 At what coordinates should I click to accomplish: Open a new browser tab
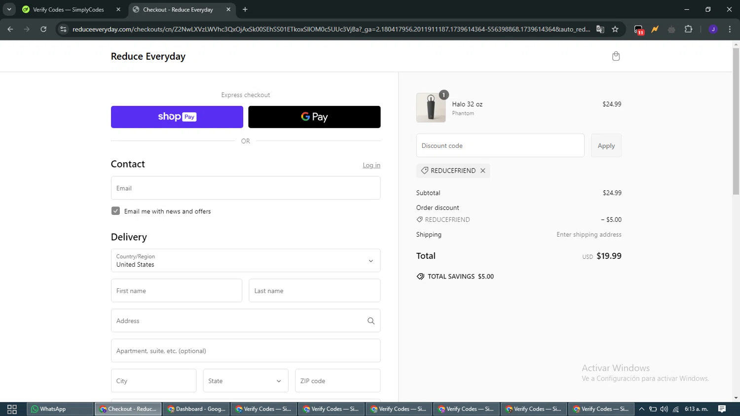[245, 9]
